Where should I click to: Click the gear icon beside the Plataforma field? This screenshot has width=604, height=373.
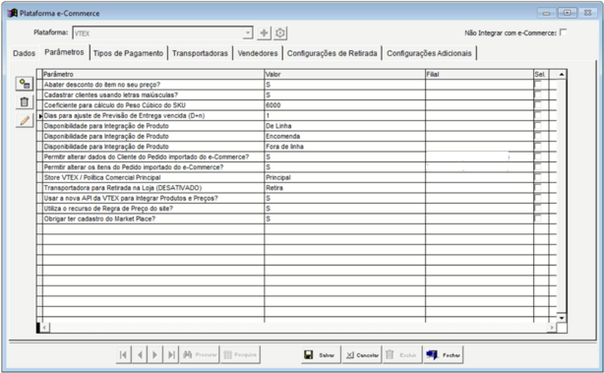coord(280,33)
